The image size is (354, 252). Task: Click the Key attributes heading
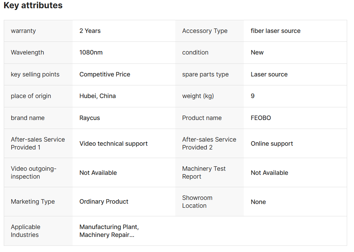click(x=33, y=5)
